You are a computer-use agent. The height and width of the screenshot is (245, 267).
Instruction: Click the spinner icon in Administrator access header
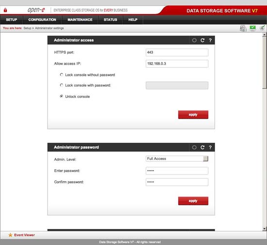pos(194,40)
